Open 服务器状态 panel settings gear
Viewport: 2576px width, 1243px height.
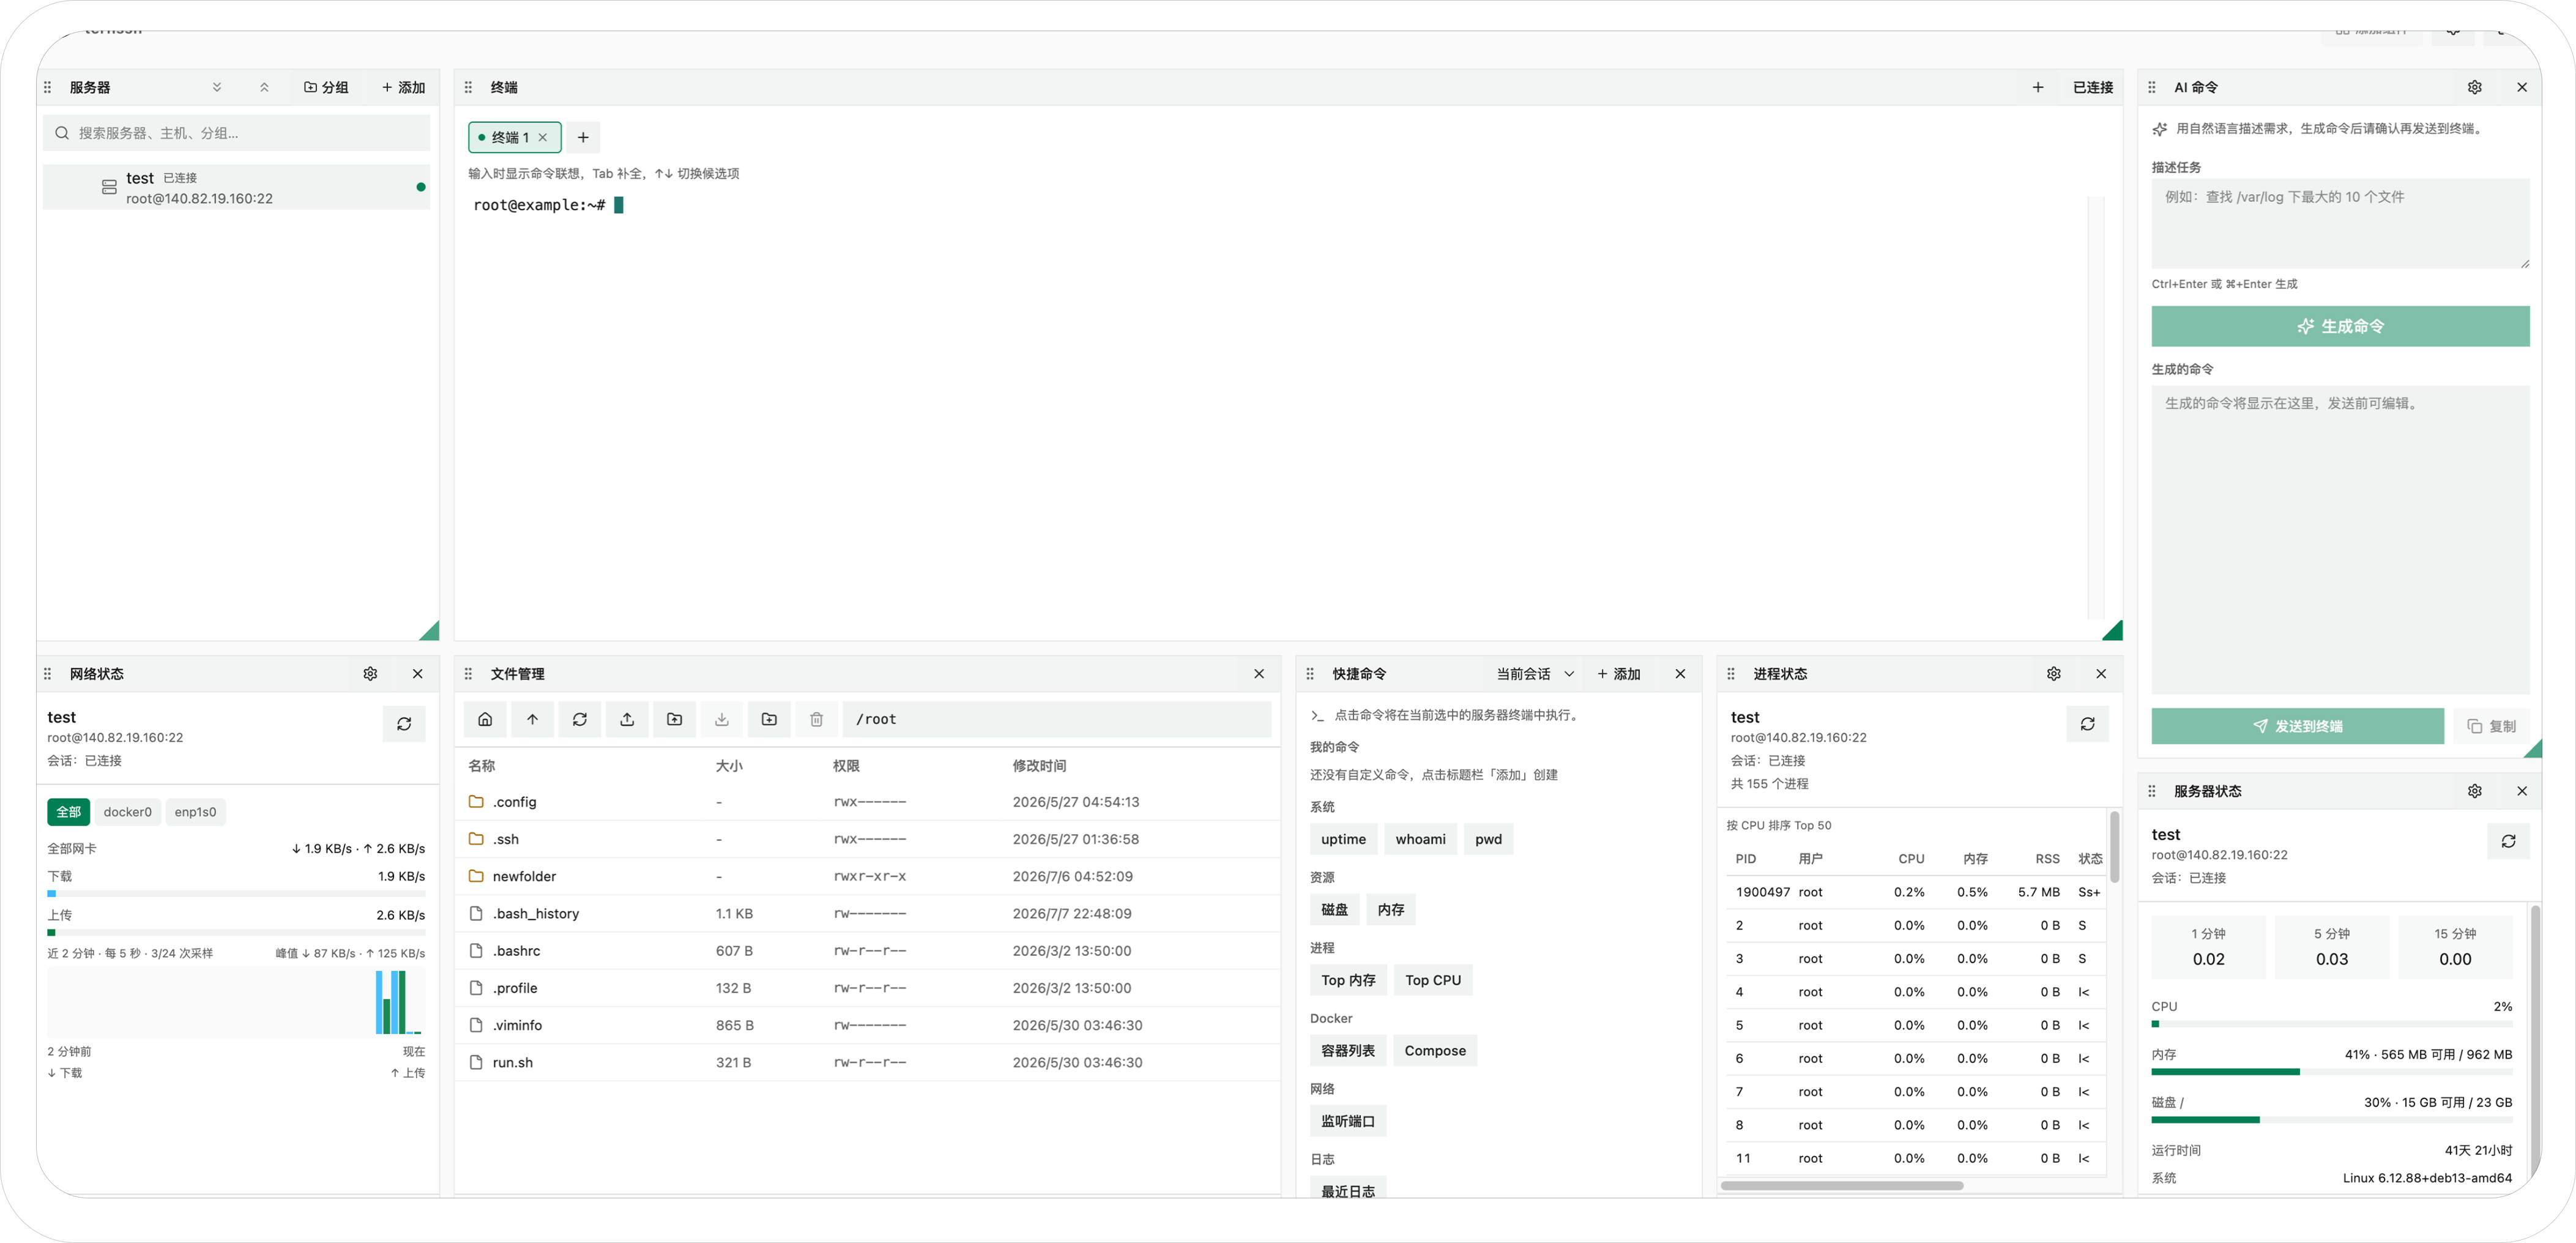click(x=2474, y=790)
